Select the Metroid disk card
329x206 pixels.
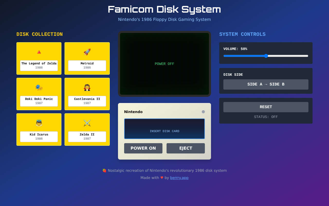click(87, 58)
